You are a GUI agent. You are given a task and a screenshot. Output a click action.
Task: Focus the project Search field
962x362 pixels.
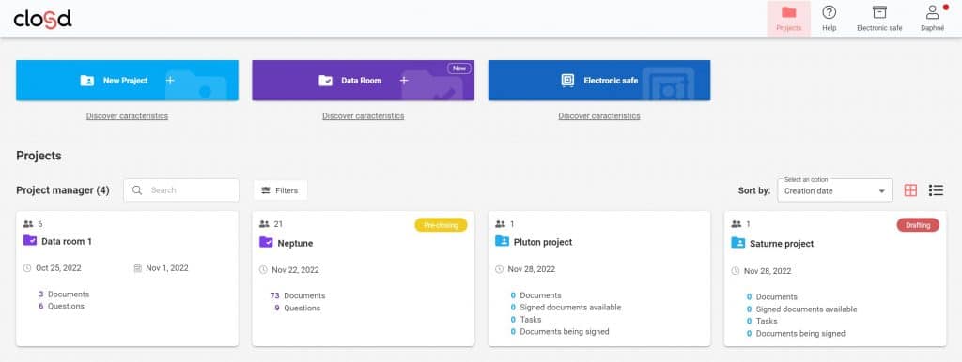coord(181,189)
